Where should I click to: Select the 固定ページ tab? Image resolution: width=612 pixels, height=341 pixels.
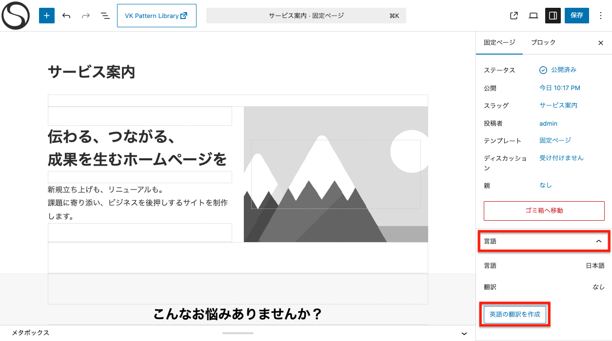499,43
